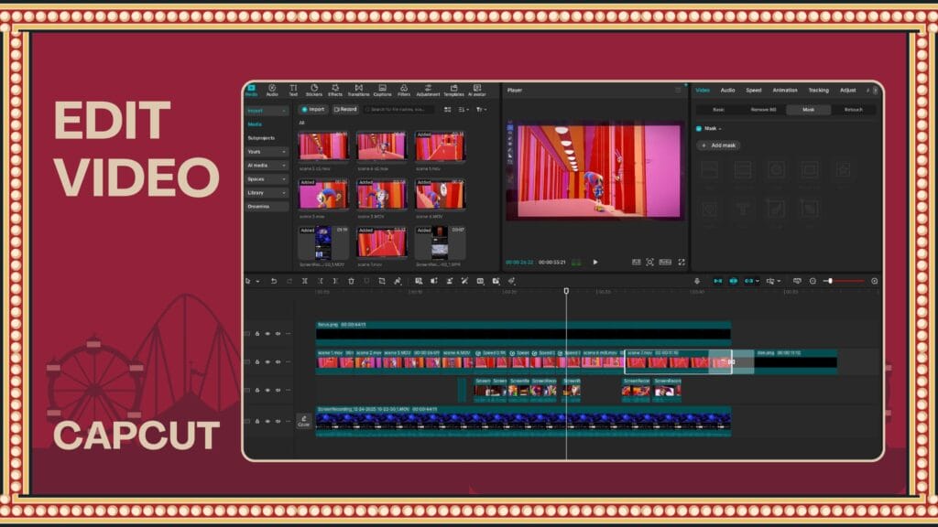938x527 pixels.
Task: Select the Screenrecording clip on bottom track
Action: [523, 421]
